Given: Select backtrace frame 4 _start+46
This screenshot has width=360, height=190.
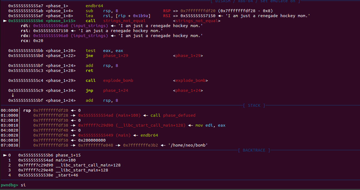Looking at the screenshot, I should point(67,175).
